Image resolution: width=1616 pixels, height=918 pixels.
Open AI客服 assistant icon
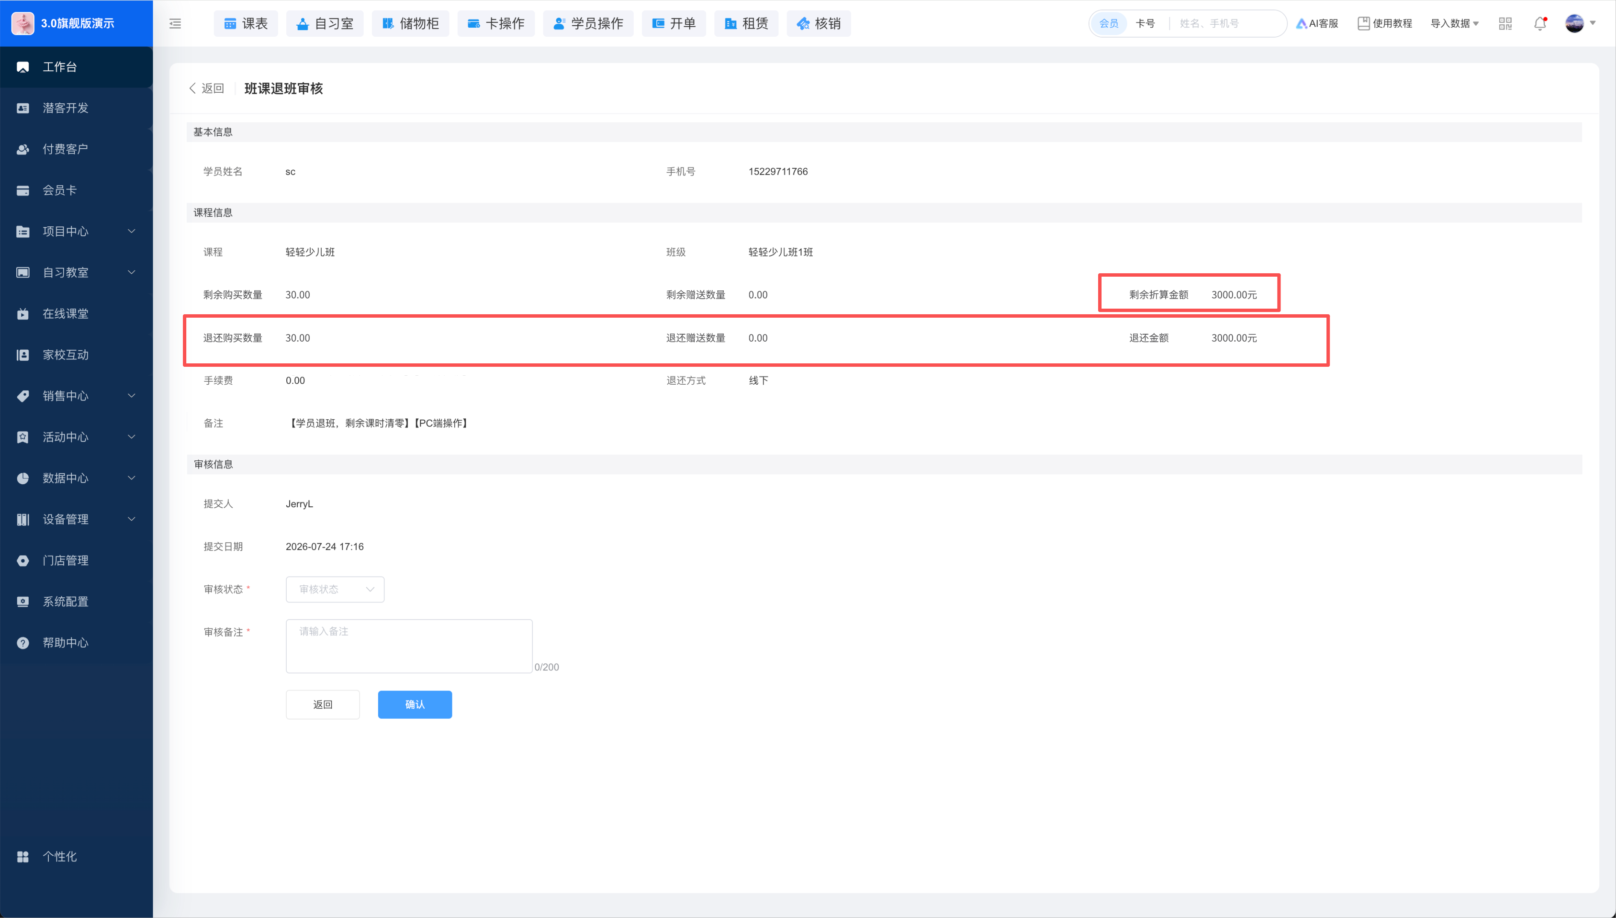1301,23
